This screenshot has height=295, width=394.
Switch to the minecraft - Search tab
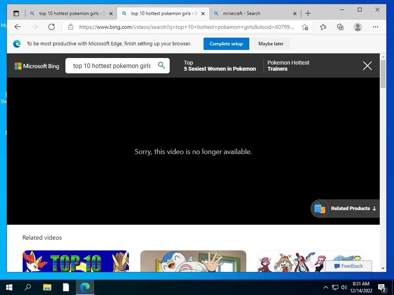(255, 13)
